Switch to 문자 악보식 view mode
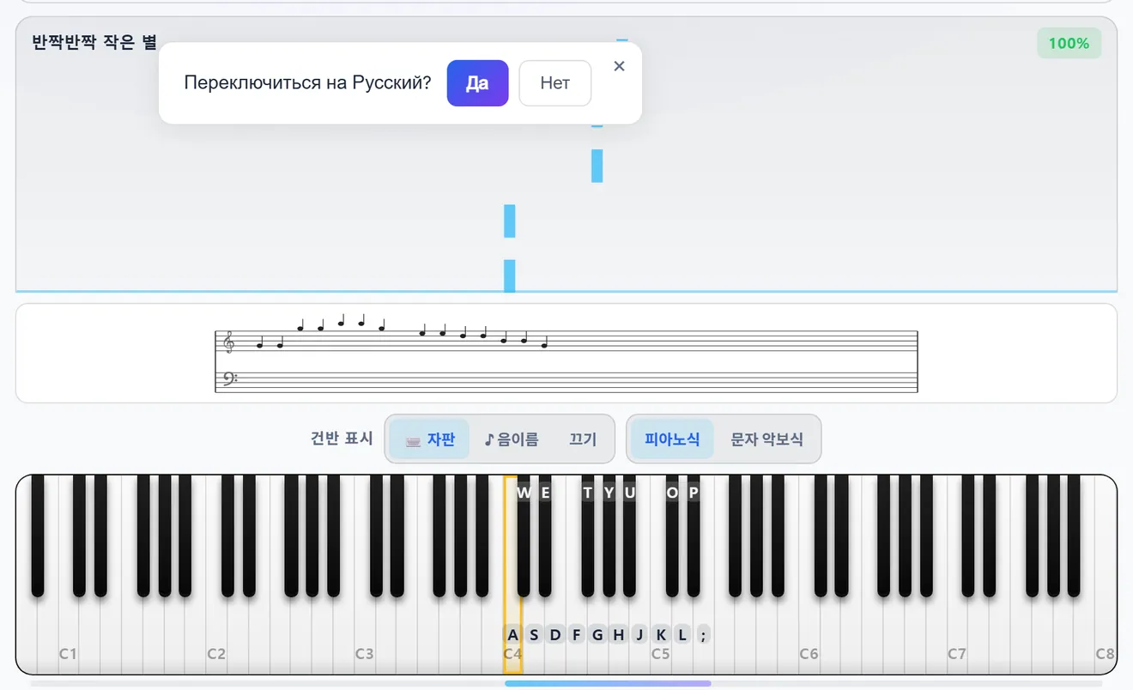The image size is (1133, 690). pyautogui.click(x=766, y=439)
